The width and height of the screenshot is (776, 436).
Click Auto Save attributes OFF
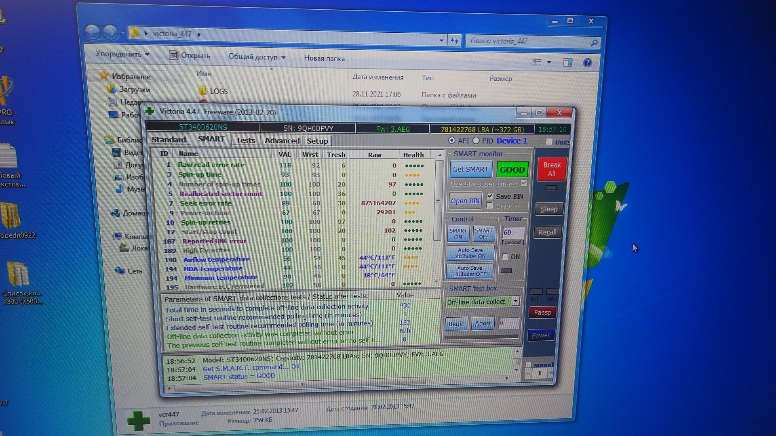click(469, 271)
